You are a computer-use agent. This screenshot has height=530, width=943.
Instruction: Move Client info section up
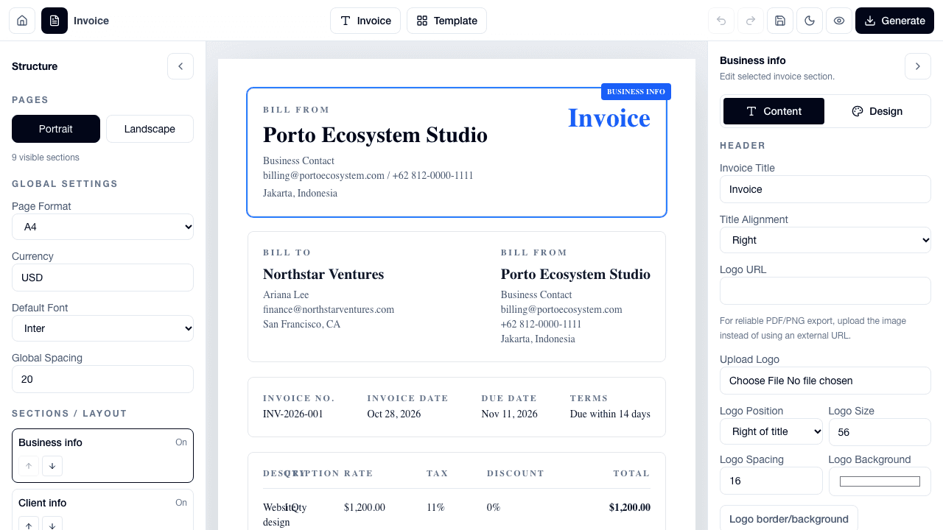(x=29, y=525)
